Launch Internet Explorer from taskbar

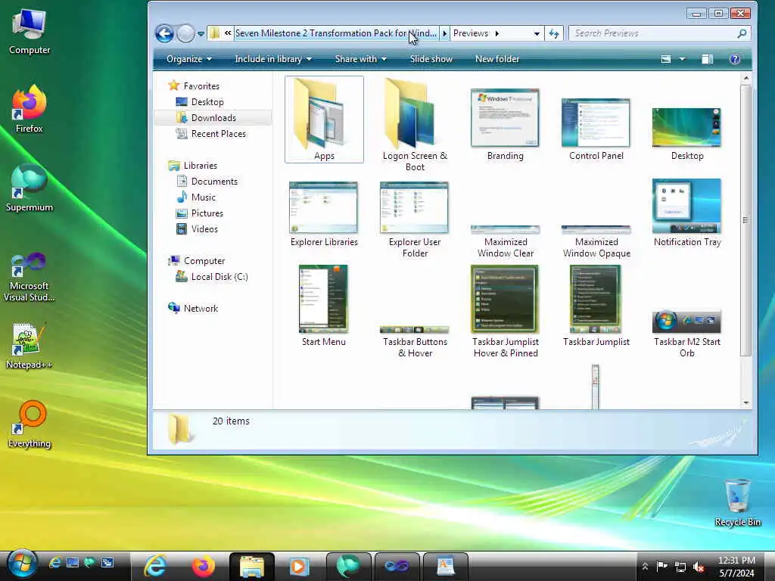(156, 566)
